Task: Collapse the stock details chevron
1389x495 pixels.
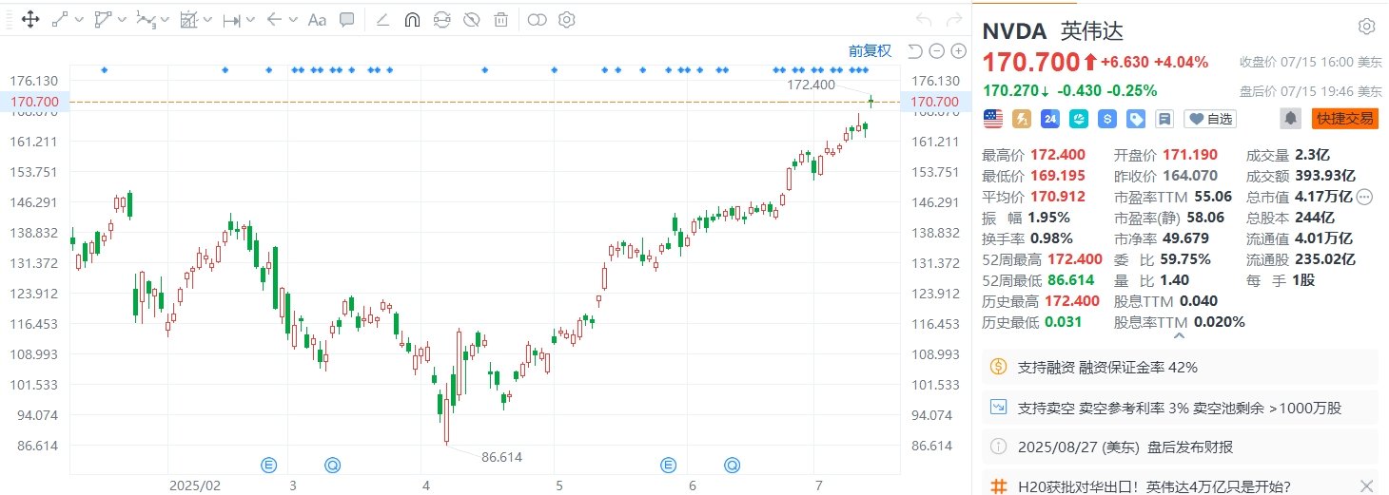Action: click(1180, 335)
